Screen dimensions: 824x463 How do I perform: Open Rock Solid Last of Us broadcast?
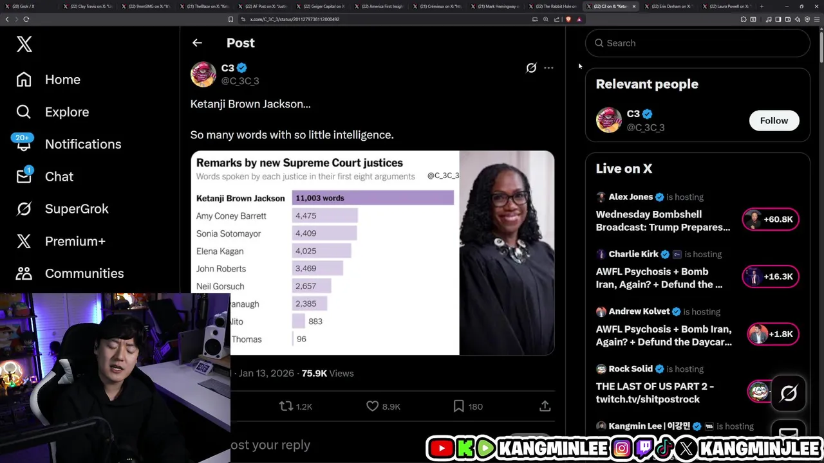pyautogui.click(x=655, y=392)
